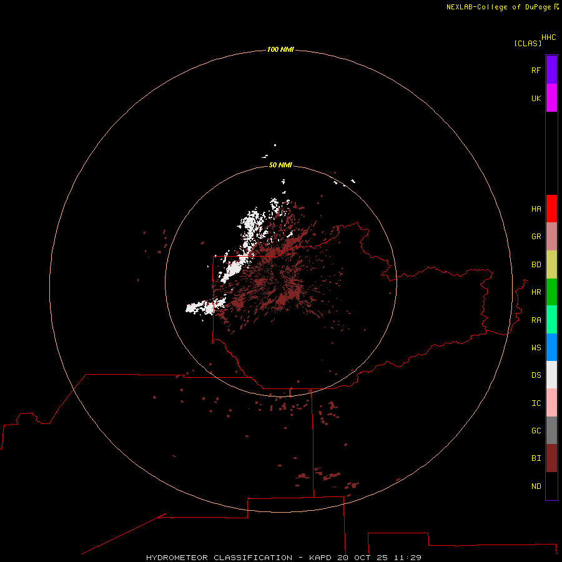Image resolution: width=562 pixels, height=562 pixels.
Task: Click the Hydrometeor Classification KAPD title text
Action: click(x=283, y=558)
